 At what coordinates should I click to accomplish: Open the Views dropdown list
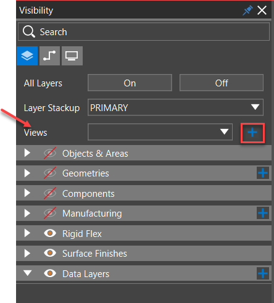point(160,132)
